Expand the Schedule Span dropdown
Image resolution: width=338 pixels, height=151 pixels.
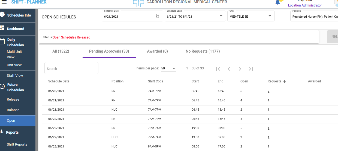pos(221,16)
